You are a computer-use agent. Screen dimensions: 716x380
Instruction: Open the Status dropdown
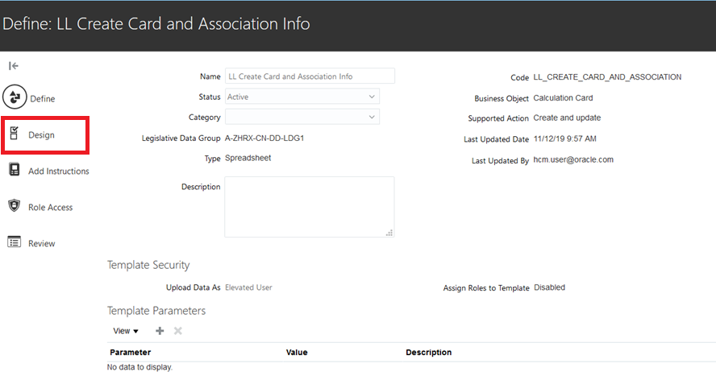pyautogui.click(x=371, y=97)
